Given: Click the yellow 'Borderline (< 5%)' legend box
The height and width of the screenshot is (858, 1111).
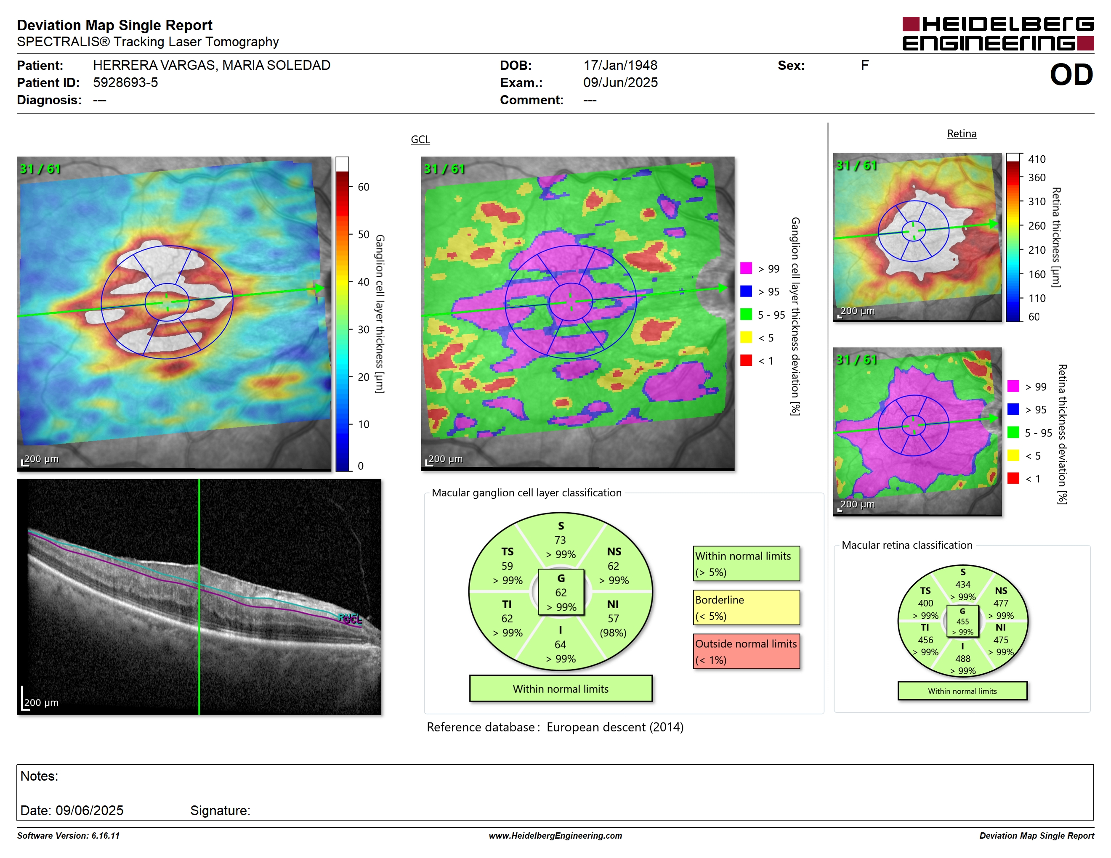Looking at the screenshot, I should (x=746, y=607).
